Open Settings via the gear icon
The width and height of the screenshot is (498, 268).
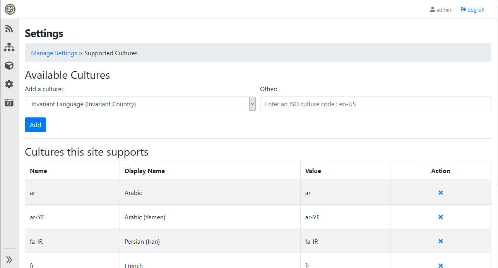click(x=9, y=84)
